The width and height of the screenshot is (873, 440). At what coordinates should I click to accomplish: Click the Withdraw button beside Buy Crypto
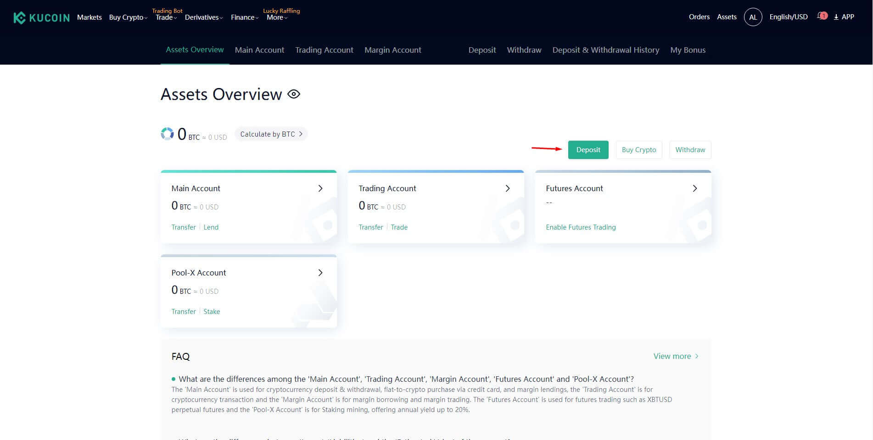click(x=690, y=150)
